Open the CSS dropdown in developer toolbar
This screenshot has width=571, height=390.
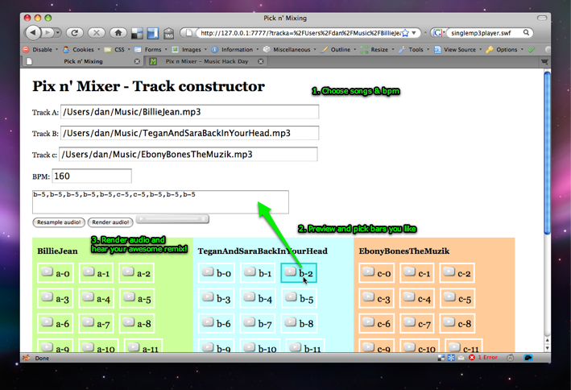coord(117,49)
